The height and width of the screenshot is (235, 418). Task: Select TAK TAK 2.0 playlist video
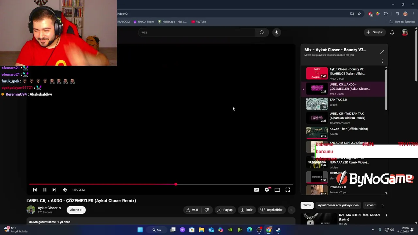(x=343, y=103)
